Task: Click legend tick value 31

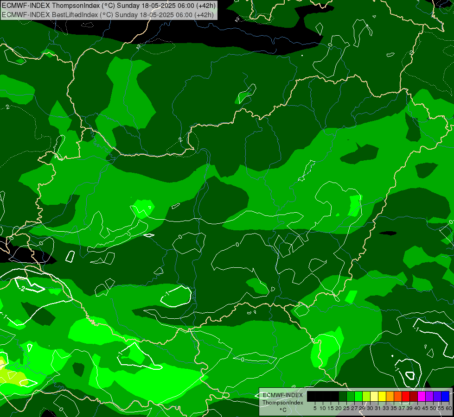Action: [378, 408]
